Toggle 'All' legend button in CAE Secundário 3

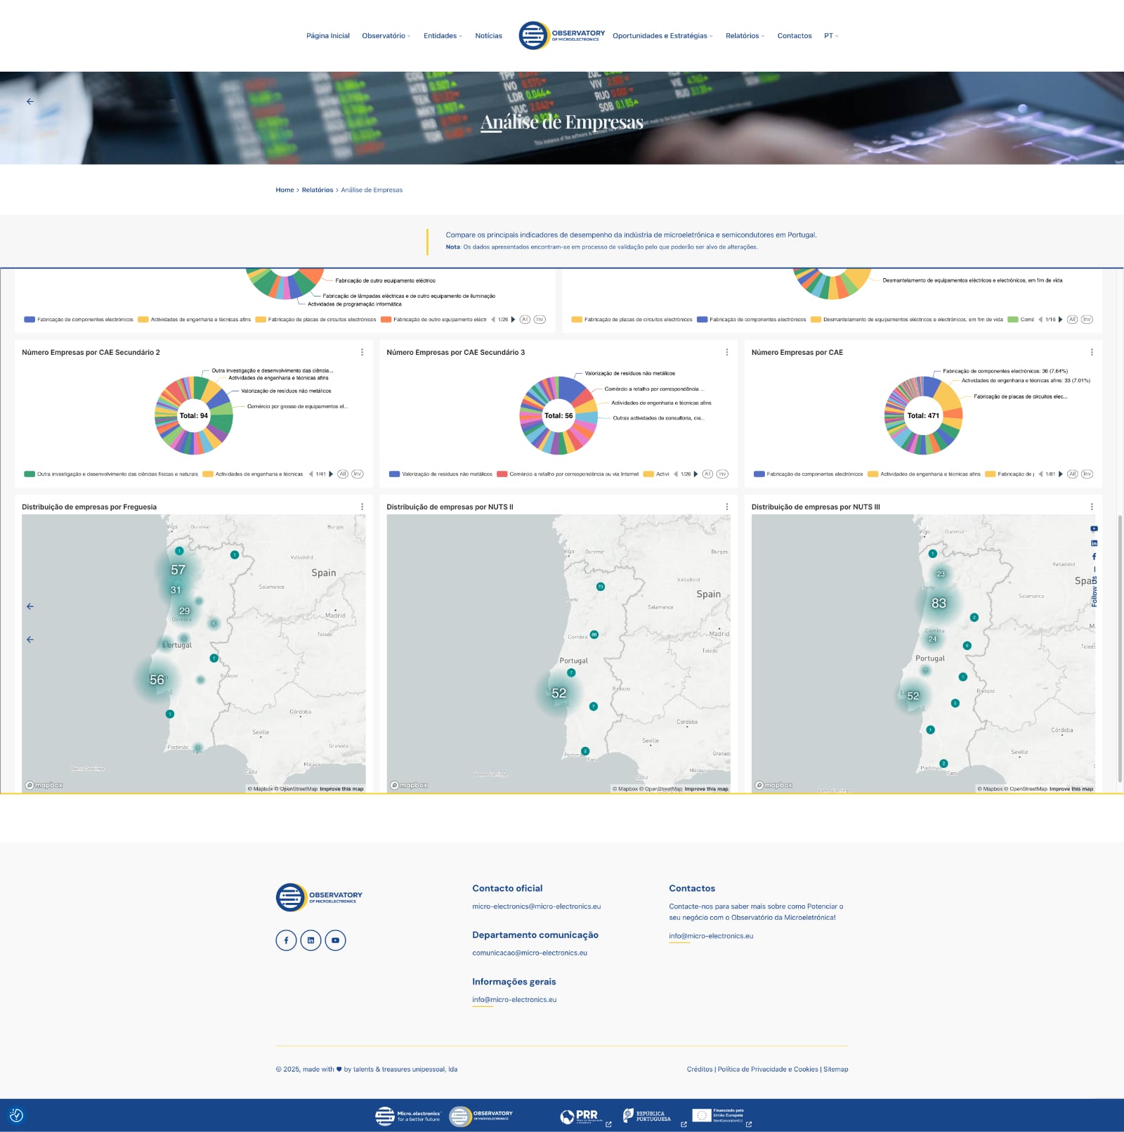(707, 474)
